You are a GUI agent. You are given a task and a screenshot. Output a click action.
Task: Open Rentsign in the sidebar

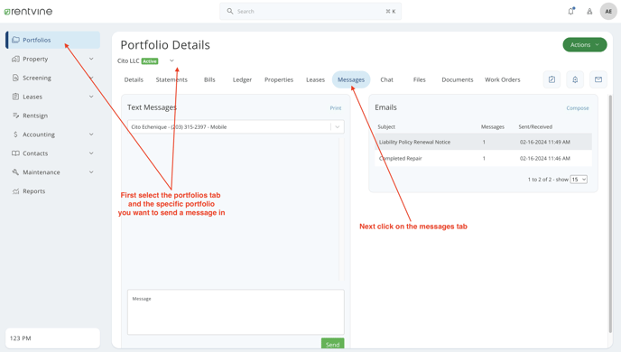[x=35, y=116]
